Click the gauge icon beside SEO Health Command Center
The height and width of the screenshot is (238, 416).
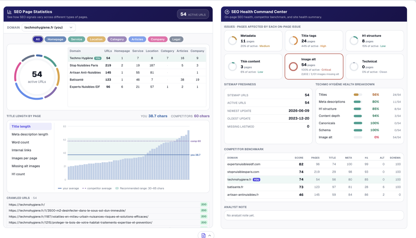227,12
